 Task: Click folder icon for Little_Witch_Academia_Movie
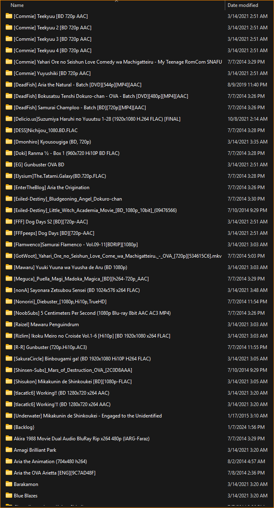[9, 210]
